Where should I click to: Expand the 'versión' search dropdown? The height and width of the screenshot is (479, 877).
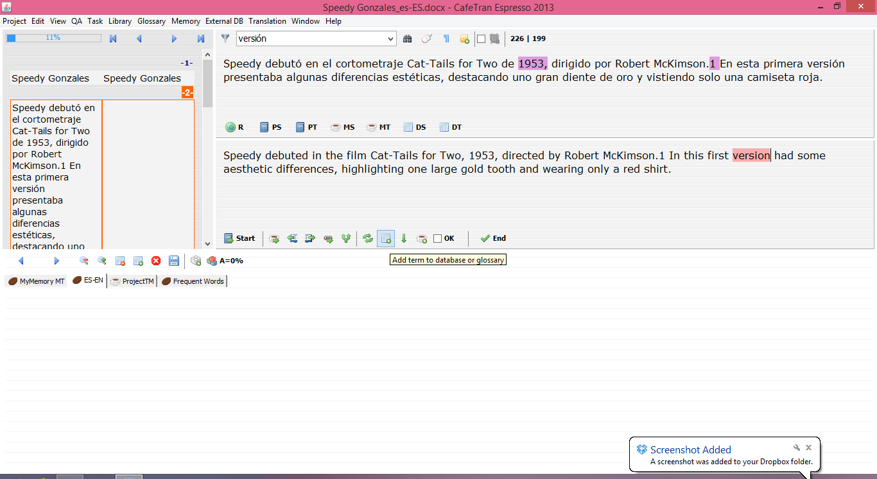point(391,39)
